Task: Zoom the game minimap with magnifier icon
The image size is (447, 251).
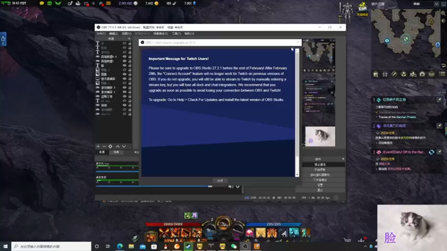Action: click(x=443, y=13)
